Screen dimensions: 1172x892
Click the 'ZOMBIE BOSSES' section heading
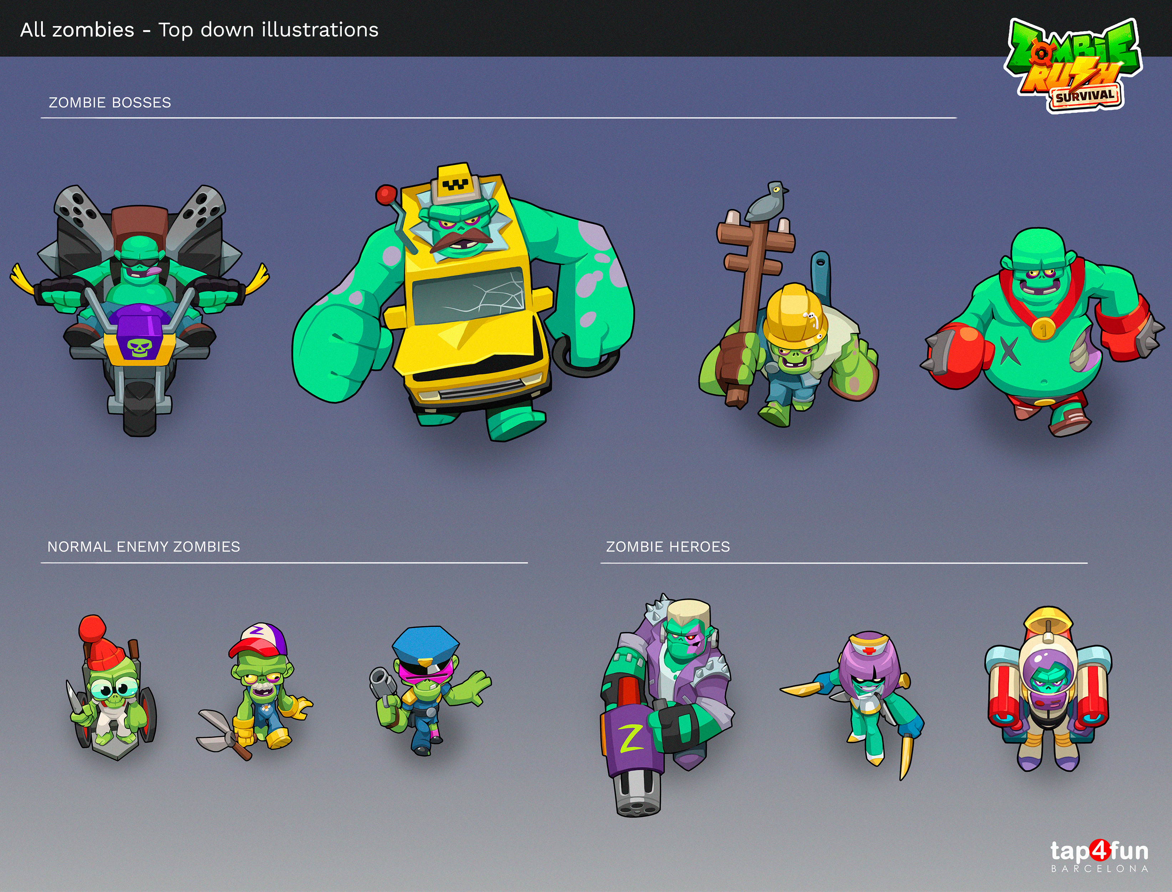(110, 102)
